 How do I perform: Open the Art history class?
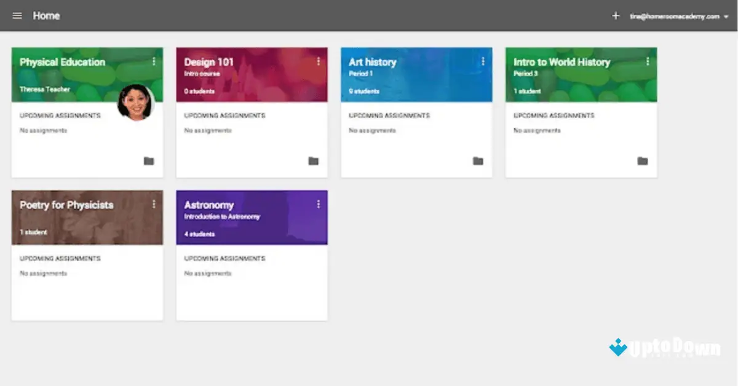pos(373,61)
